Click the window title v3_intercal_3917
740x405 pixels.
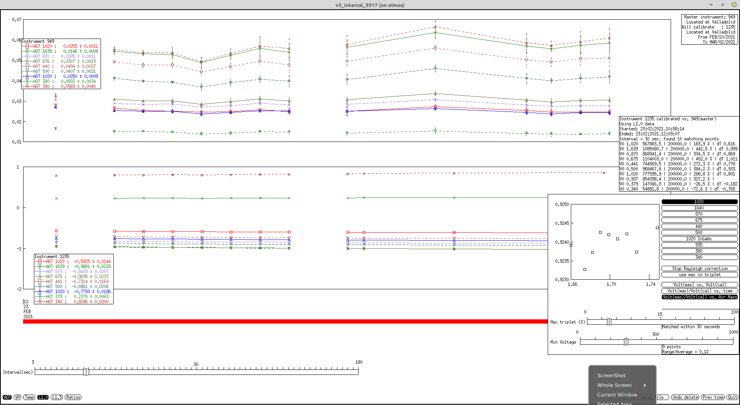[370, 5]
